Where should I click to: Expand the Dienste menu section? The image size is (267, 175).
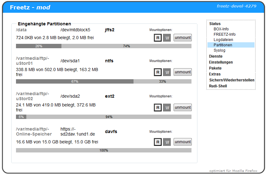point(216,56)
